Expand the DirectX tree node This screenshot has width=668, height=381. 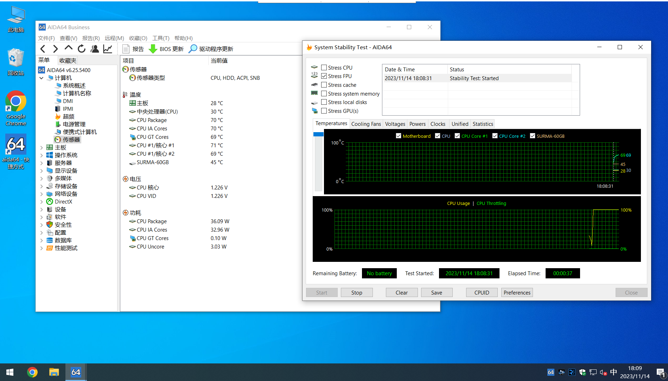coord(42,201)
